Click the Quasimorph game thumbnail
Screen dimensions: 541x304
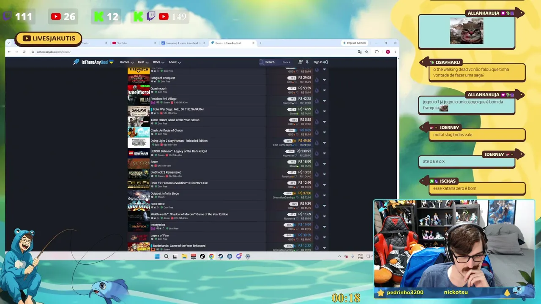click(139, 90)
